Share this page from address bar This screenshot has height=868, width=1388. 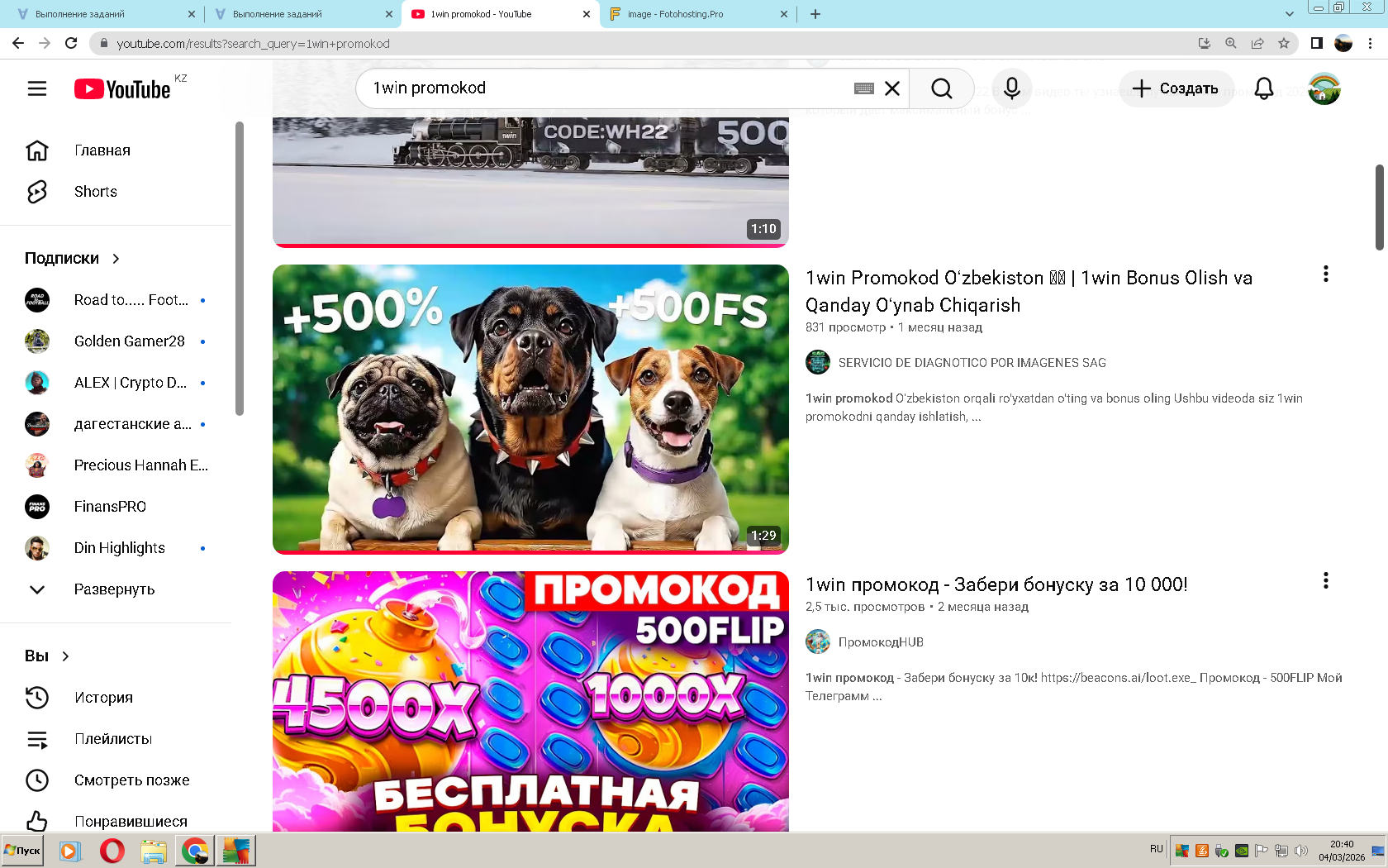1257,43
